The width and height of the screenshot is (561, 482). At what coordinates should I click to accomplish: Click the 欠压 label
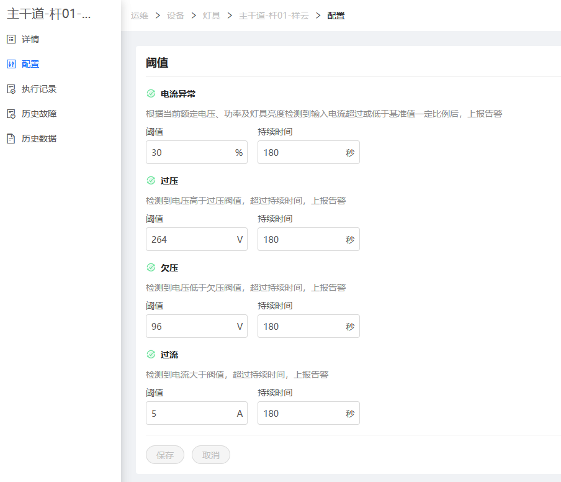pyautogui.click(x=169, y=268)
